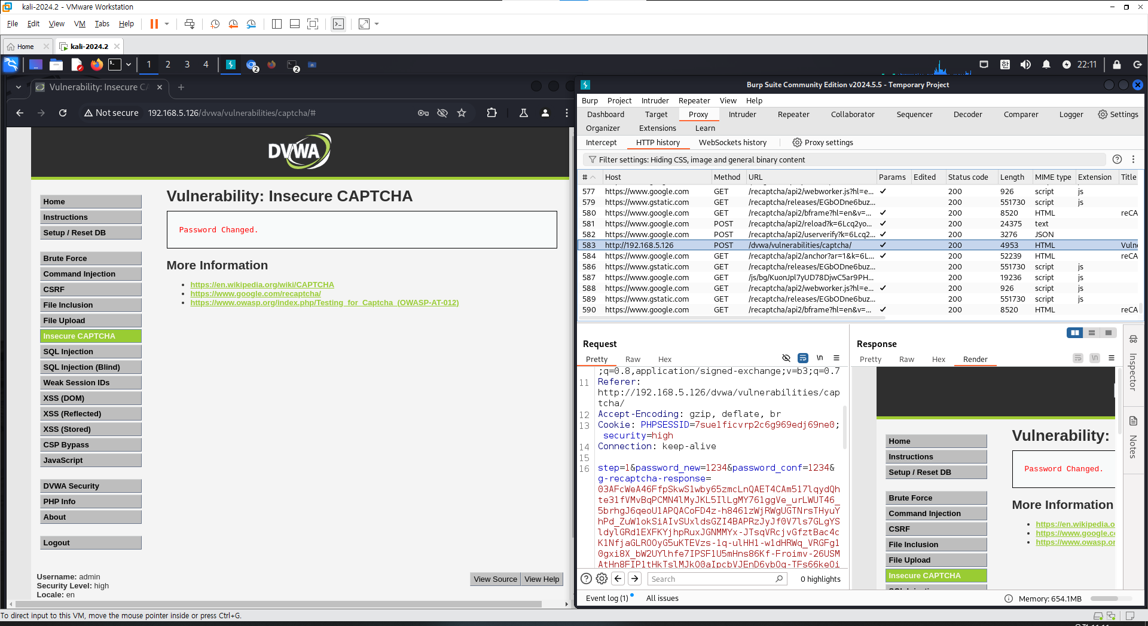1148x626 pixels.
Task: Open Response panel hamburger options menu
Action: pyautogui.click(x=1112, y=358)
